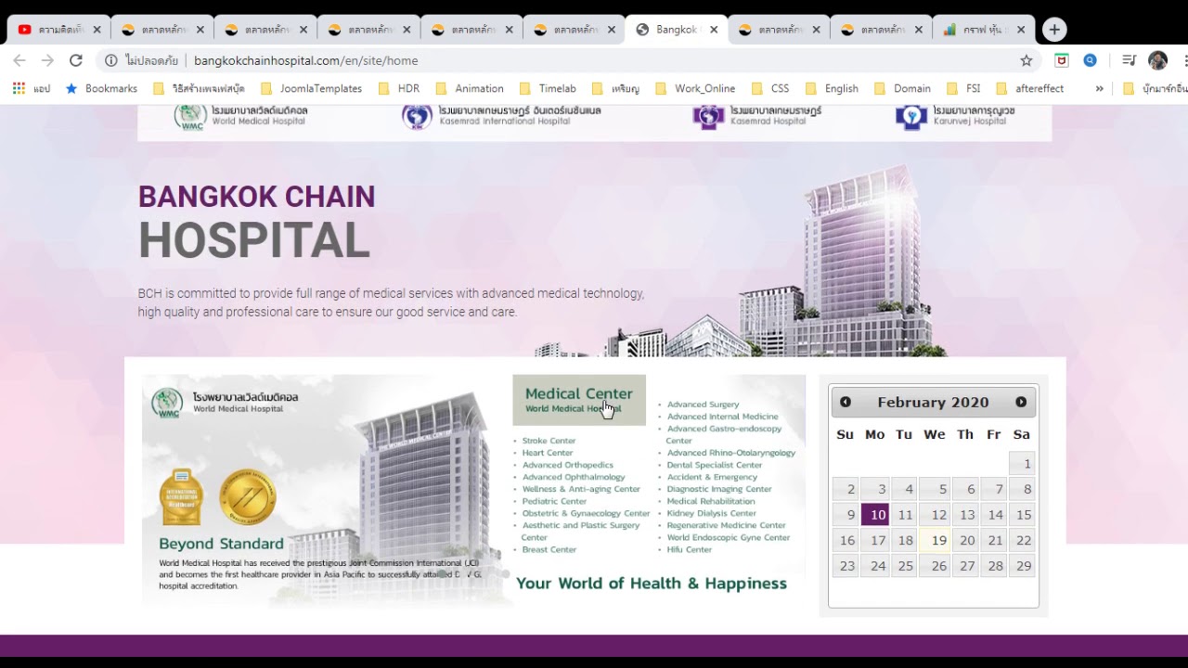Click the Heart Center list item

(x=548, y=453)
